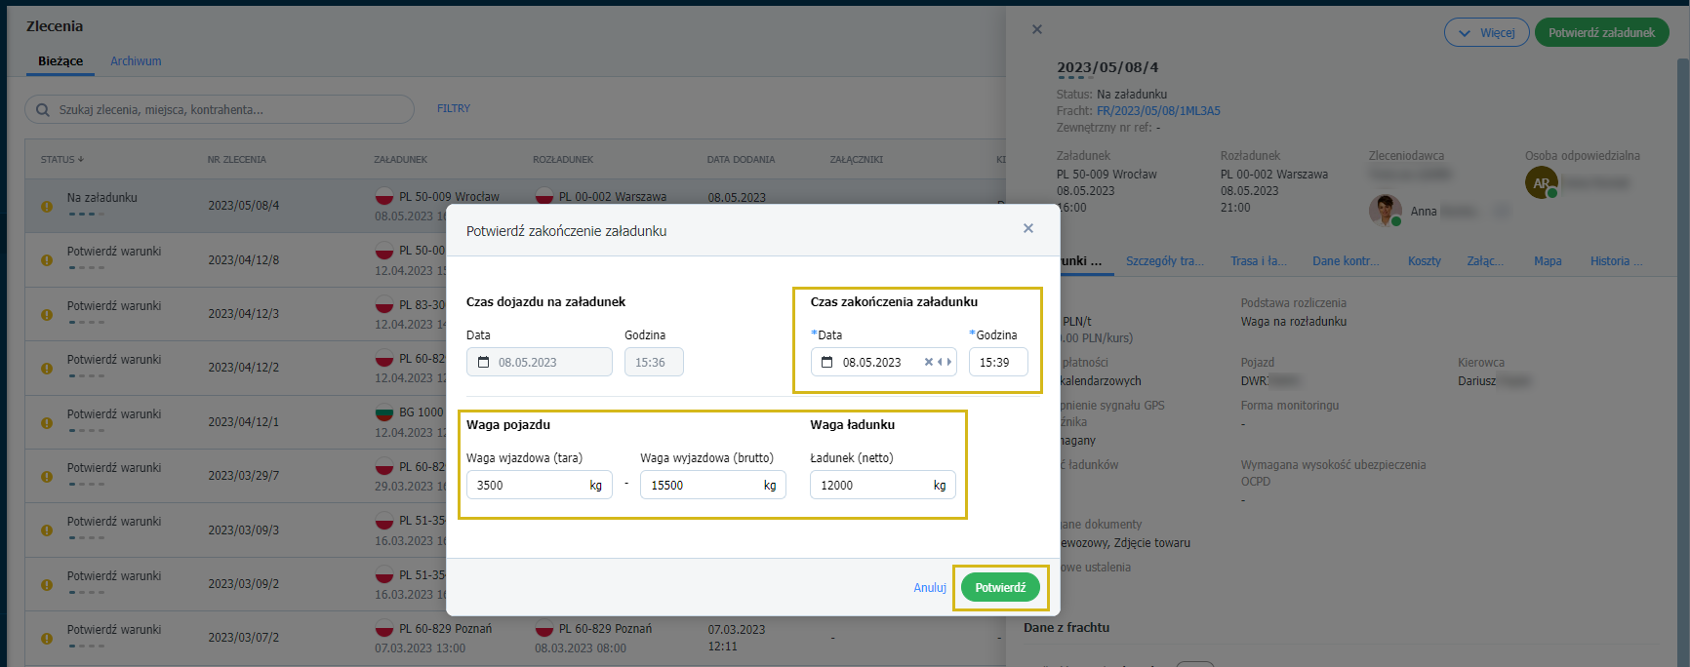Click warning icon in 2023/03/29/7 row

[x=47, y=476]
